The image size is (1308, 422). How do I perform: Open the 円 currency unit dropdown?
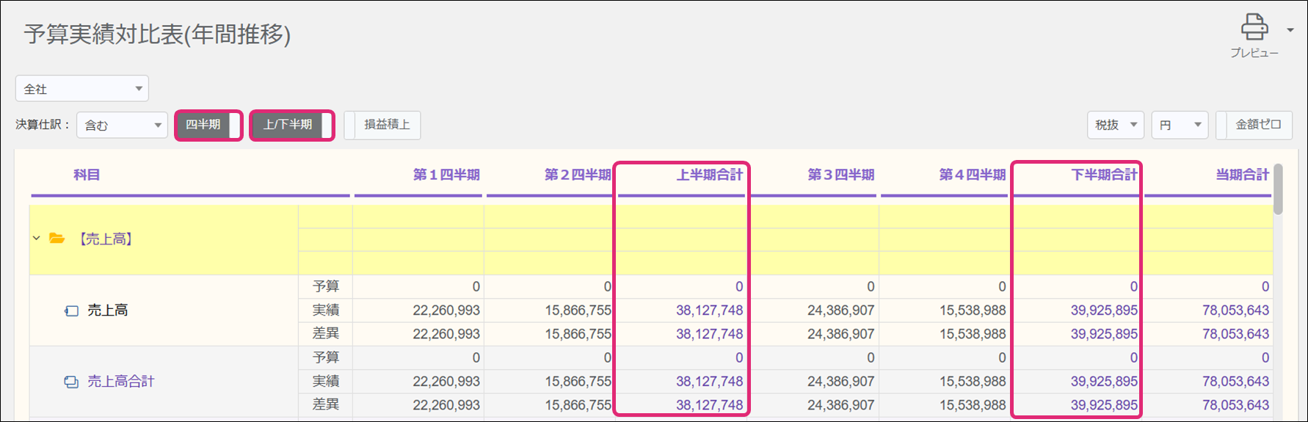coord(1180,125)
